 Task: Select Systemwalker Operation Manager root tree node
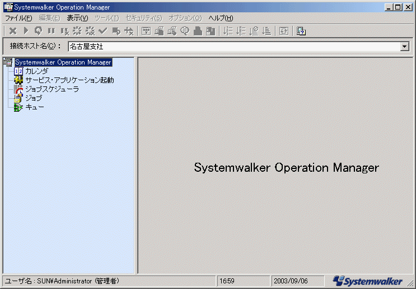(63, 62)
